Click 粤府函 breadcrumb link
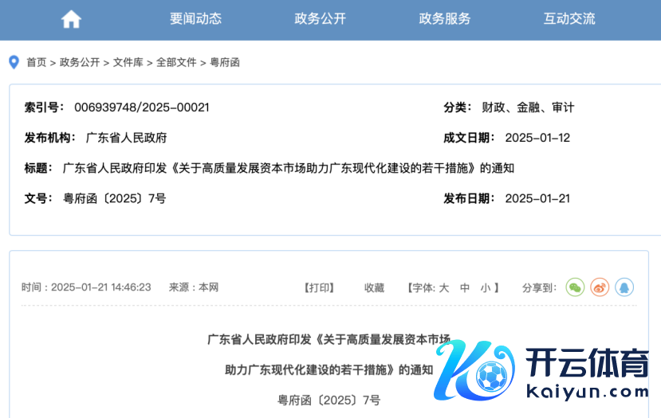The width and height of the screenshot is (661, 418). click(x=224, y=62)
